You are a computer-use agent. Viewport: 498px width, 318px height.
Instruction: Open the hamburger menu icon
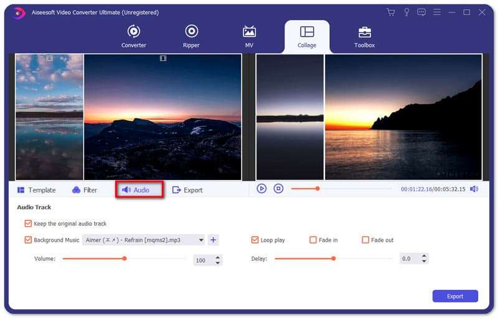coord(437,12)
